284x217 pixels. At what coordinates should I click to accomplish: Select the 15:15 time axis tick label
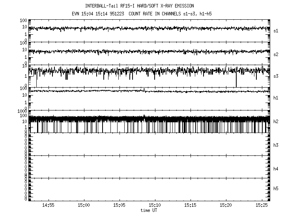click(191, 206)
